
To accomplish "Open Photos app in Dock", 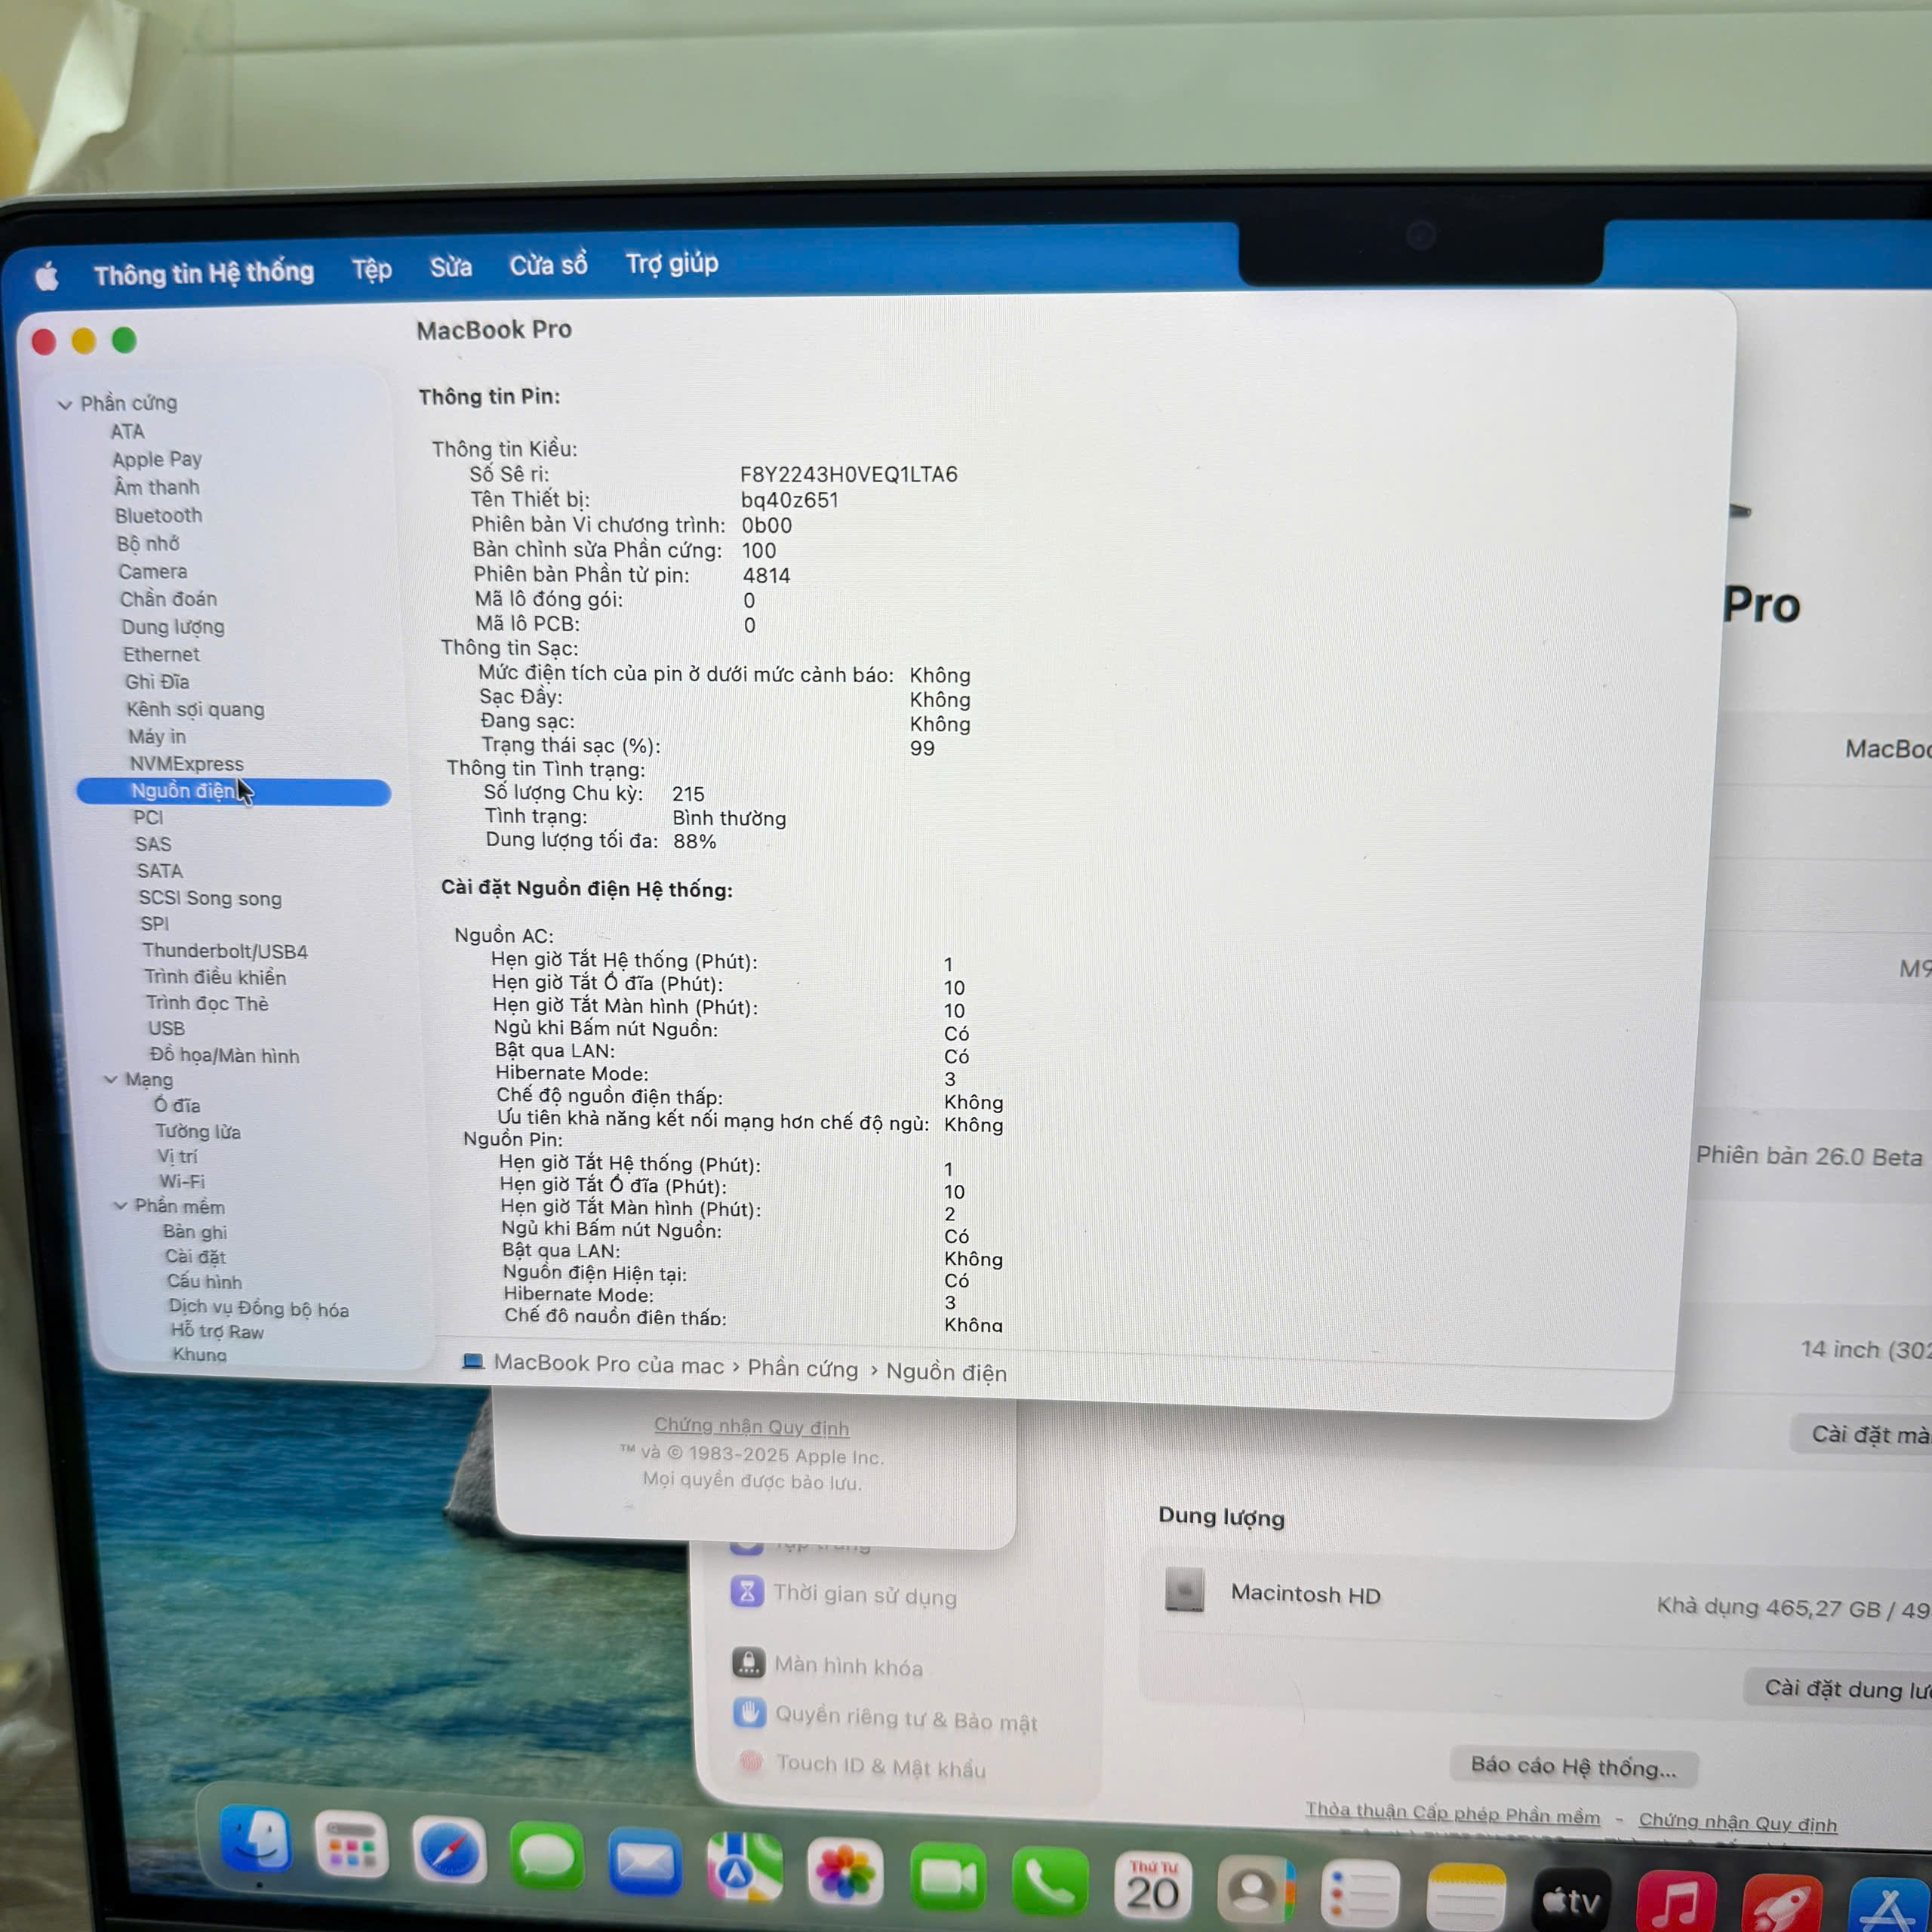I will pos(845,1872).
